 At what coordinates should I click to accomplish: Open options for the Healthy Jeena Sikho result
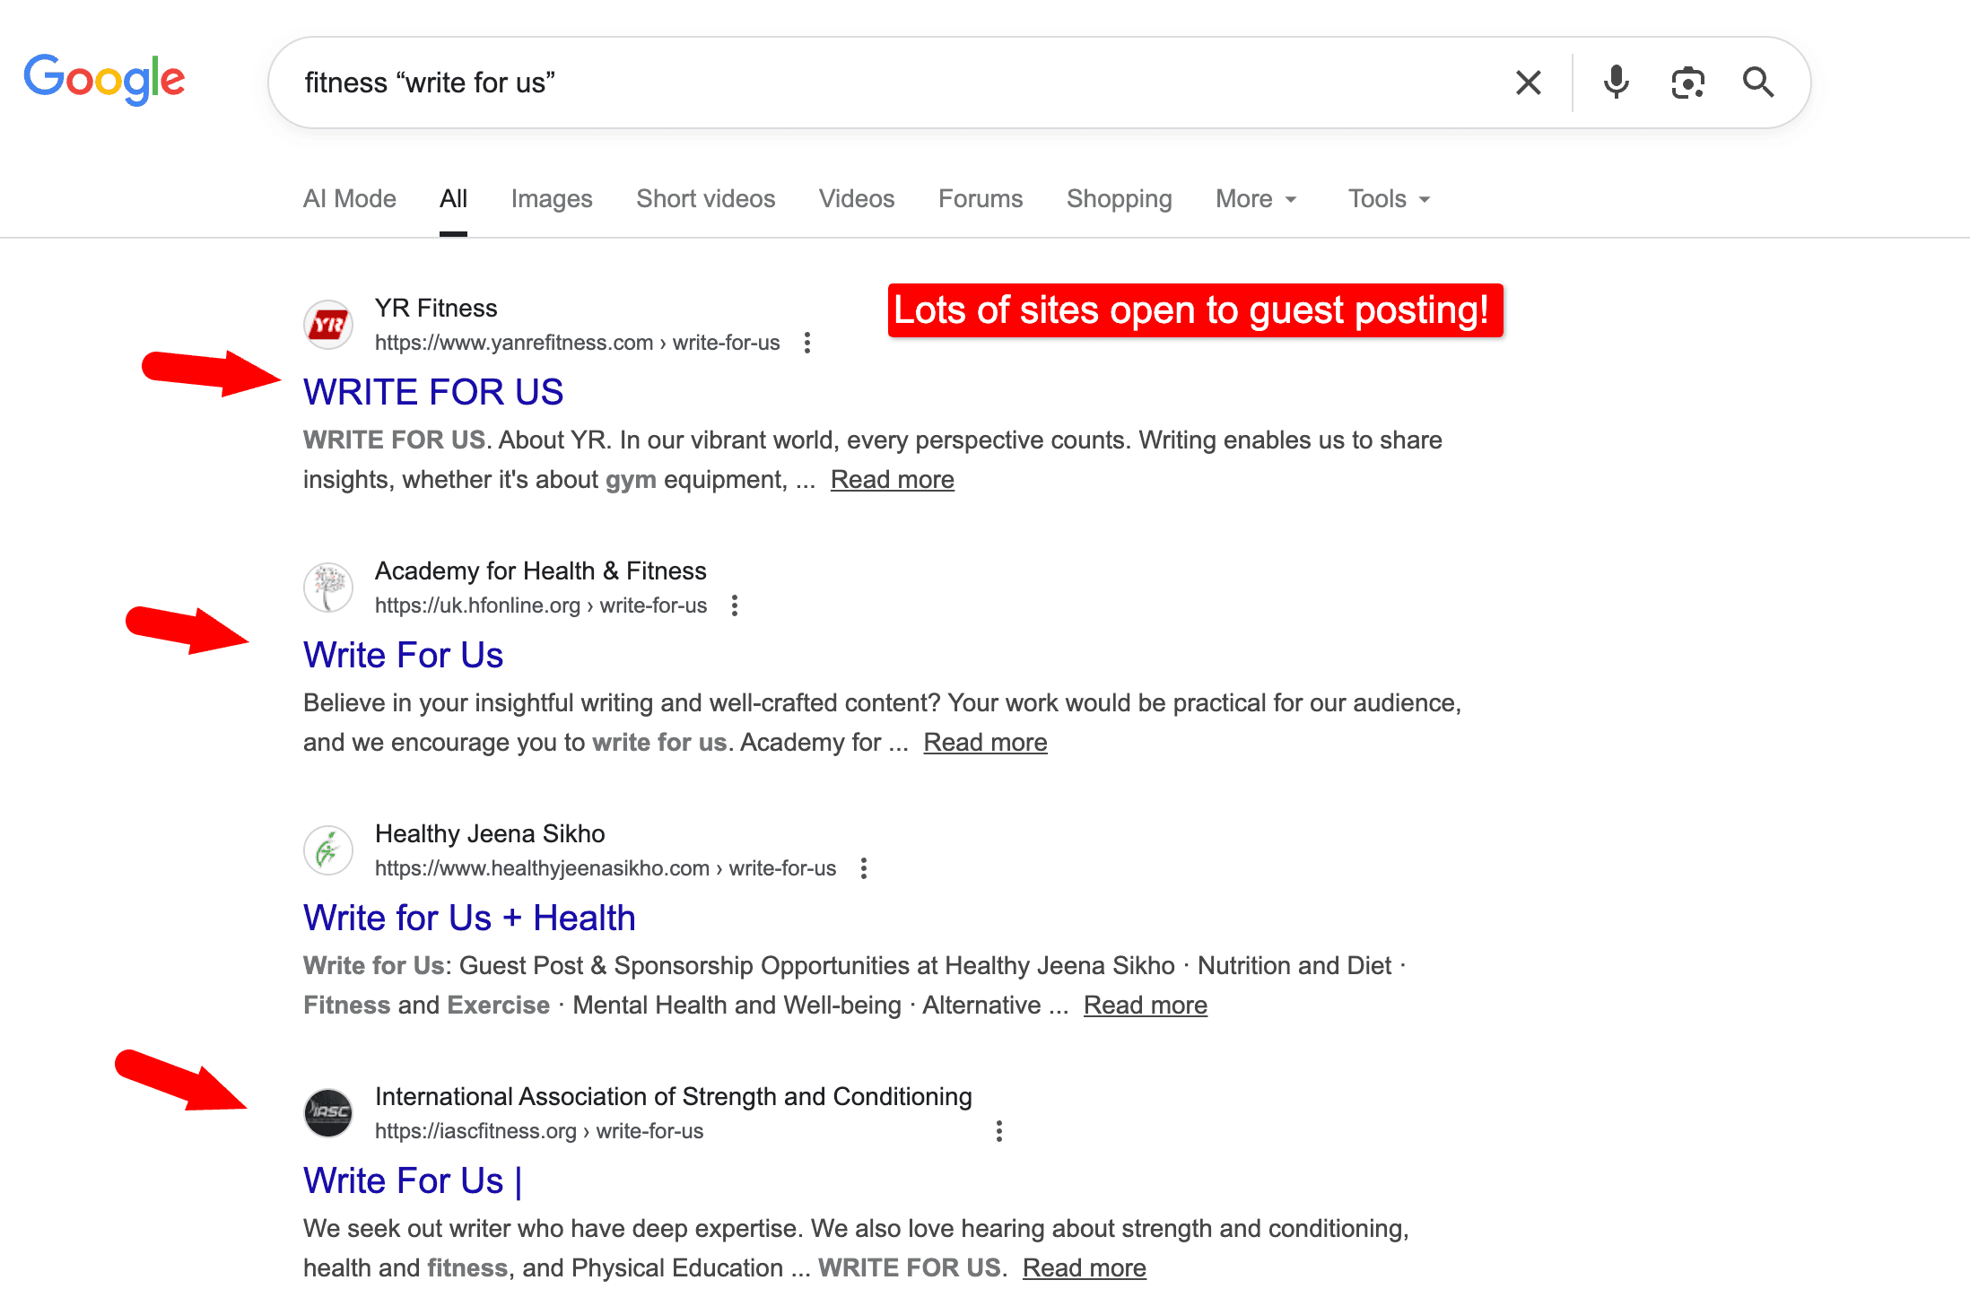coord(864,868)
